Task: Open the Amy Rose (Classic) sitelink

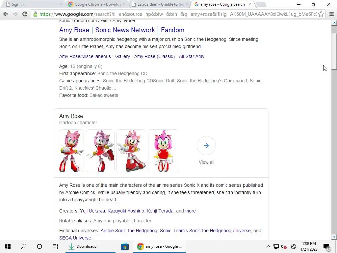Action: (154, 56)
